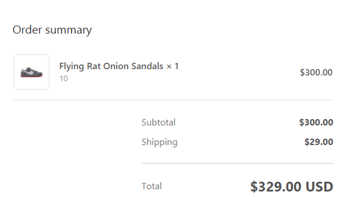The height and width of the screenshot is (220, 349).
Task: Click the word 'Flying' in the product name
Action: coord(72,66)
